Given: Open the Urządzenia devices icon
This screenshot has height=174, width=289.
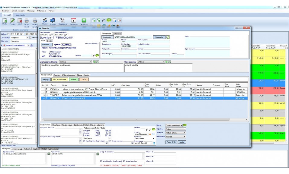Looking at the screenshot, I should pos(63,21).
